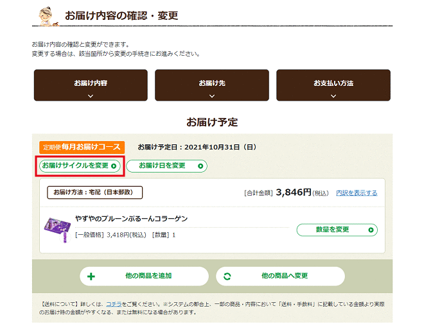Viewport: 424px width, 331px height.
Task: Add another product with 他の商品を追加
Action: (x=144, y=276)
